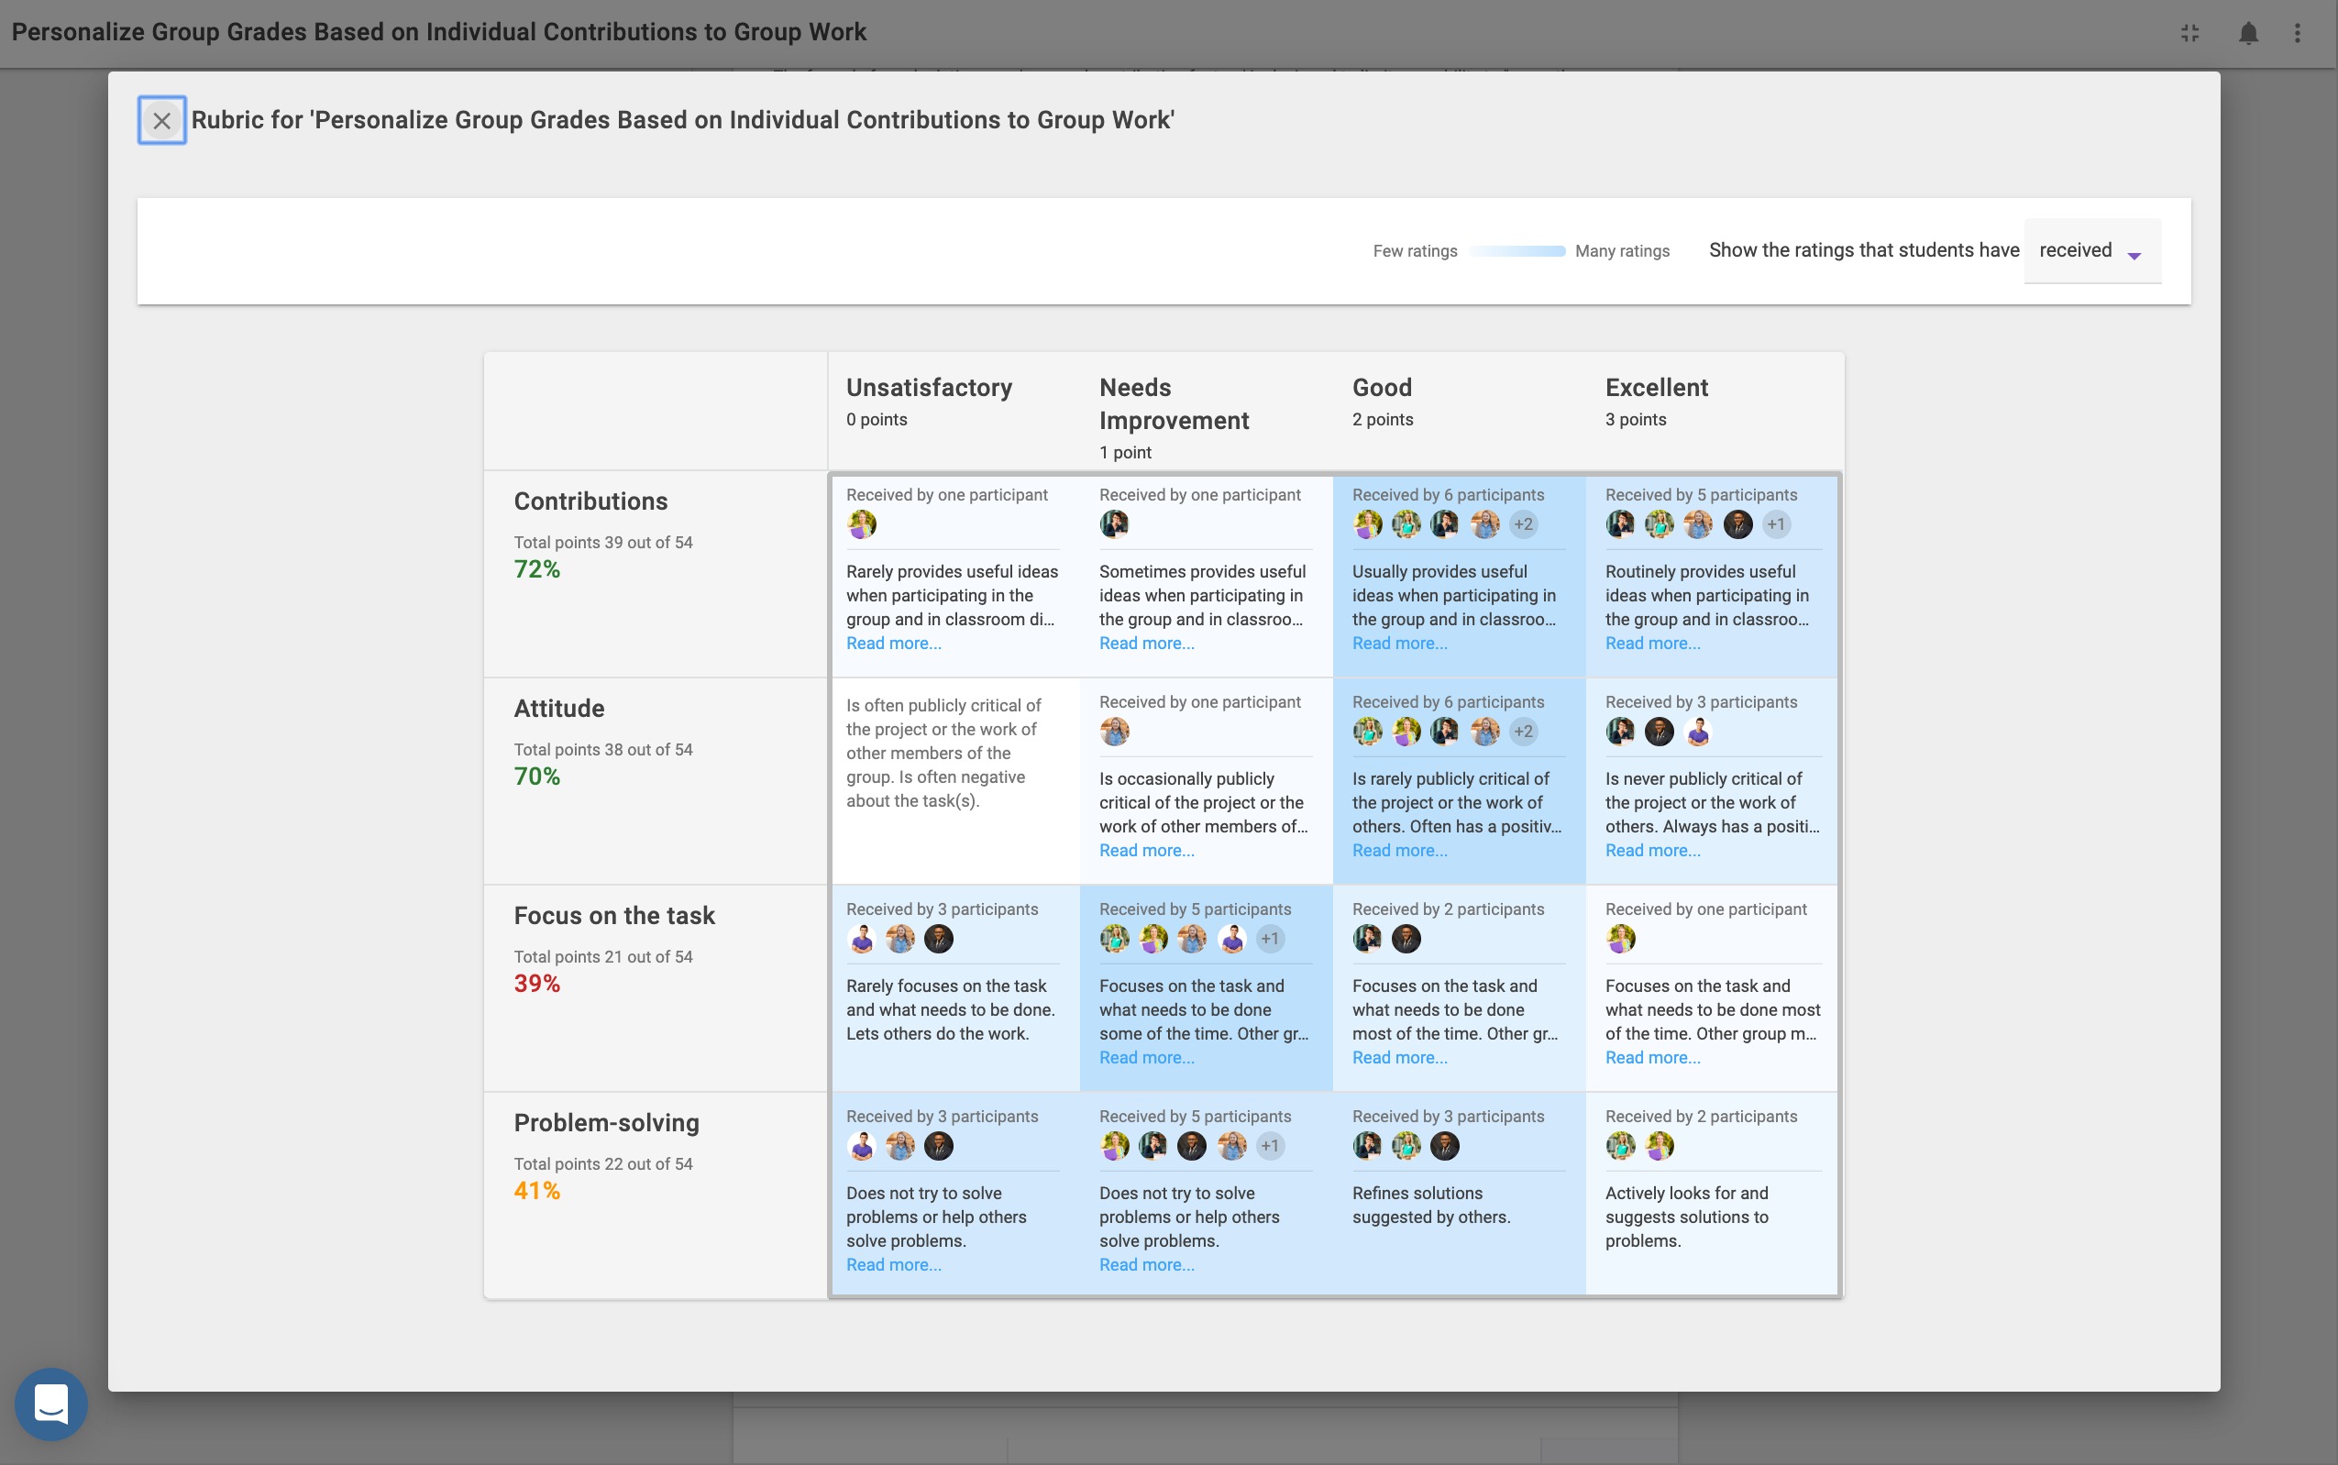Click the +1 badge in Focus Needs Improvement
The width and height of the screenshot is (2338, 1465).
click(x=1269, y=939)
